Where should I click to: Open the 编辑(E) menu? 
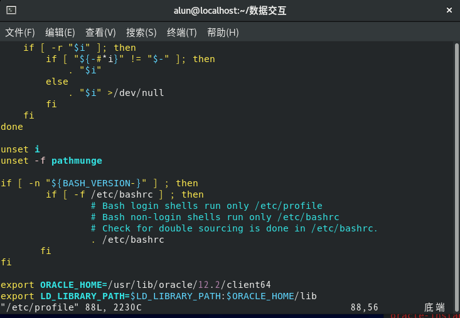pyautogui.click(x=60, y=32)
